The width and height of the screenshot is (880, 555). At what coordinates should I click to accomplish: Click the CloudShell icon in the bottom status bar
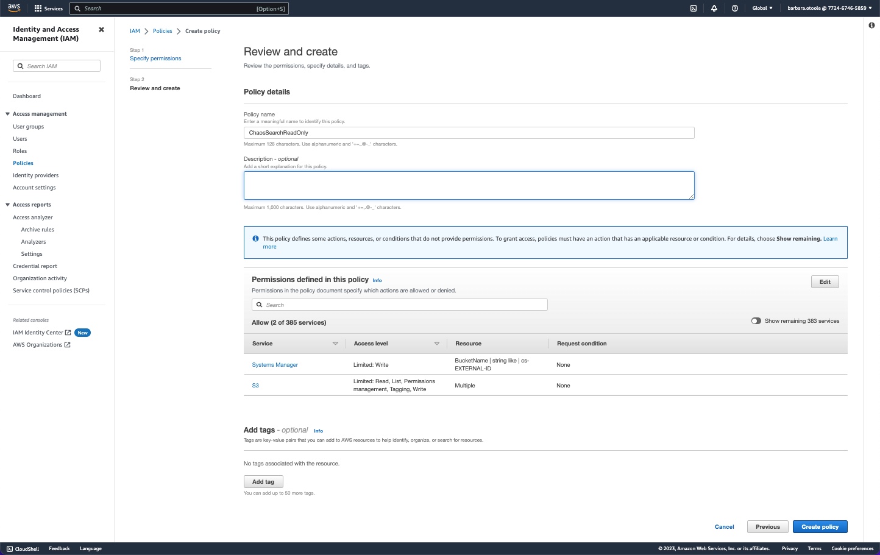[9, 549]
